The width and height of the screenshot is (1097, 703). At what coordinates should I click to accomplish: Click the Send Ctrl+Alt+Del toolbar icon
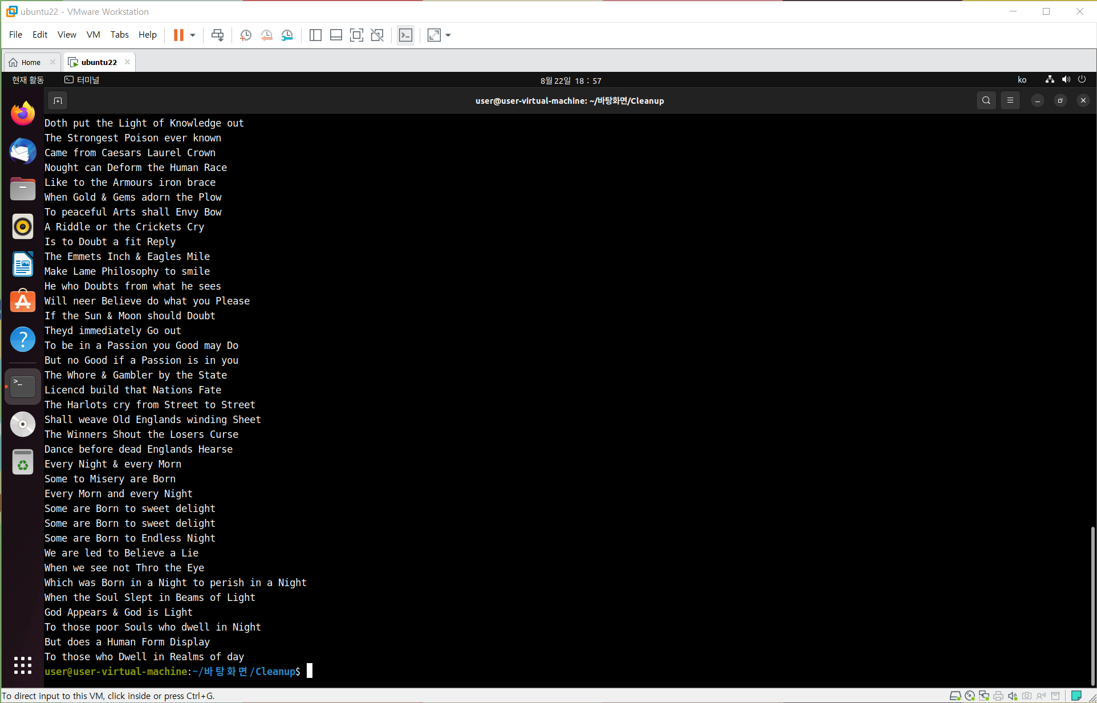point(217,35)
